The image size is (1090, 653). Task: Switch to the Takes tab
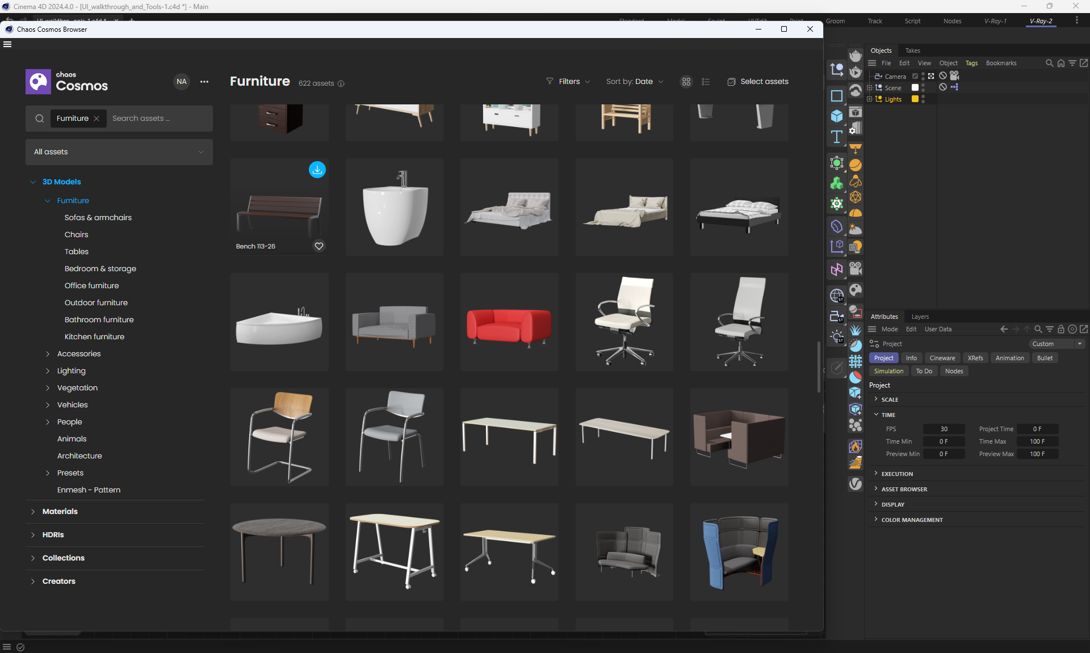tap(912, 50)
